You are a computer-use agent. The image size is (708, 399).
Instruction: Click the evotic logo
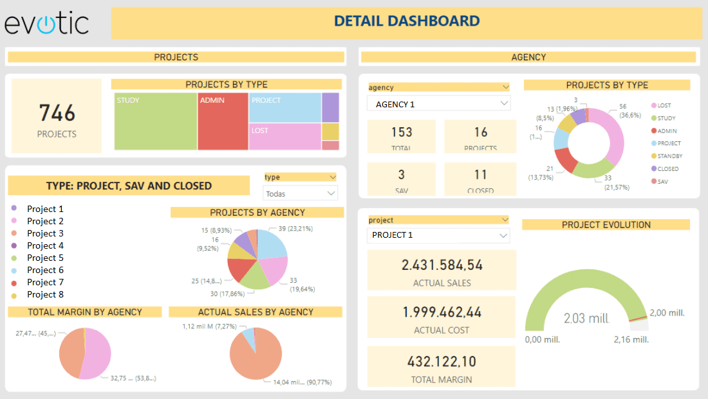pos(46,23)
